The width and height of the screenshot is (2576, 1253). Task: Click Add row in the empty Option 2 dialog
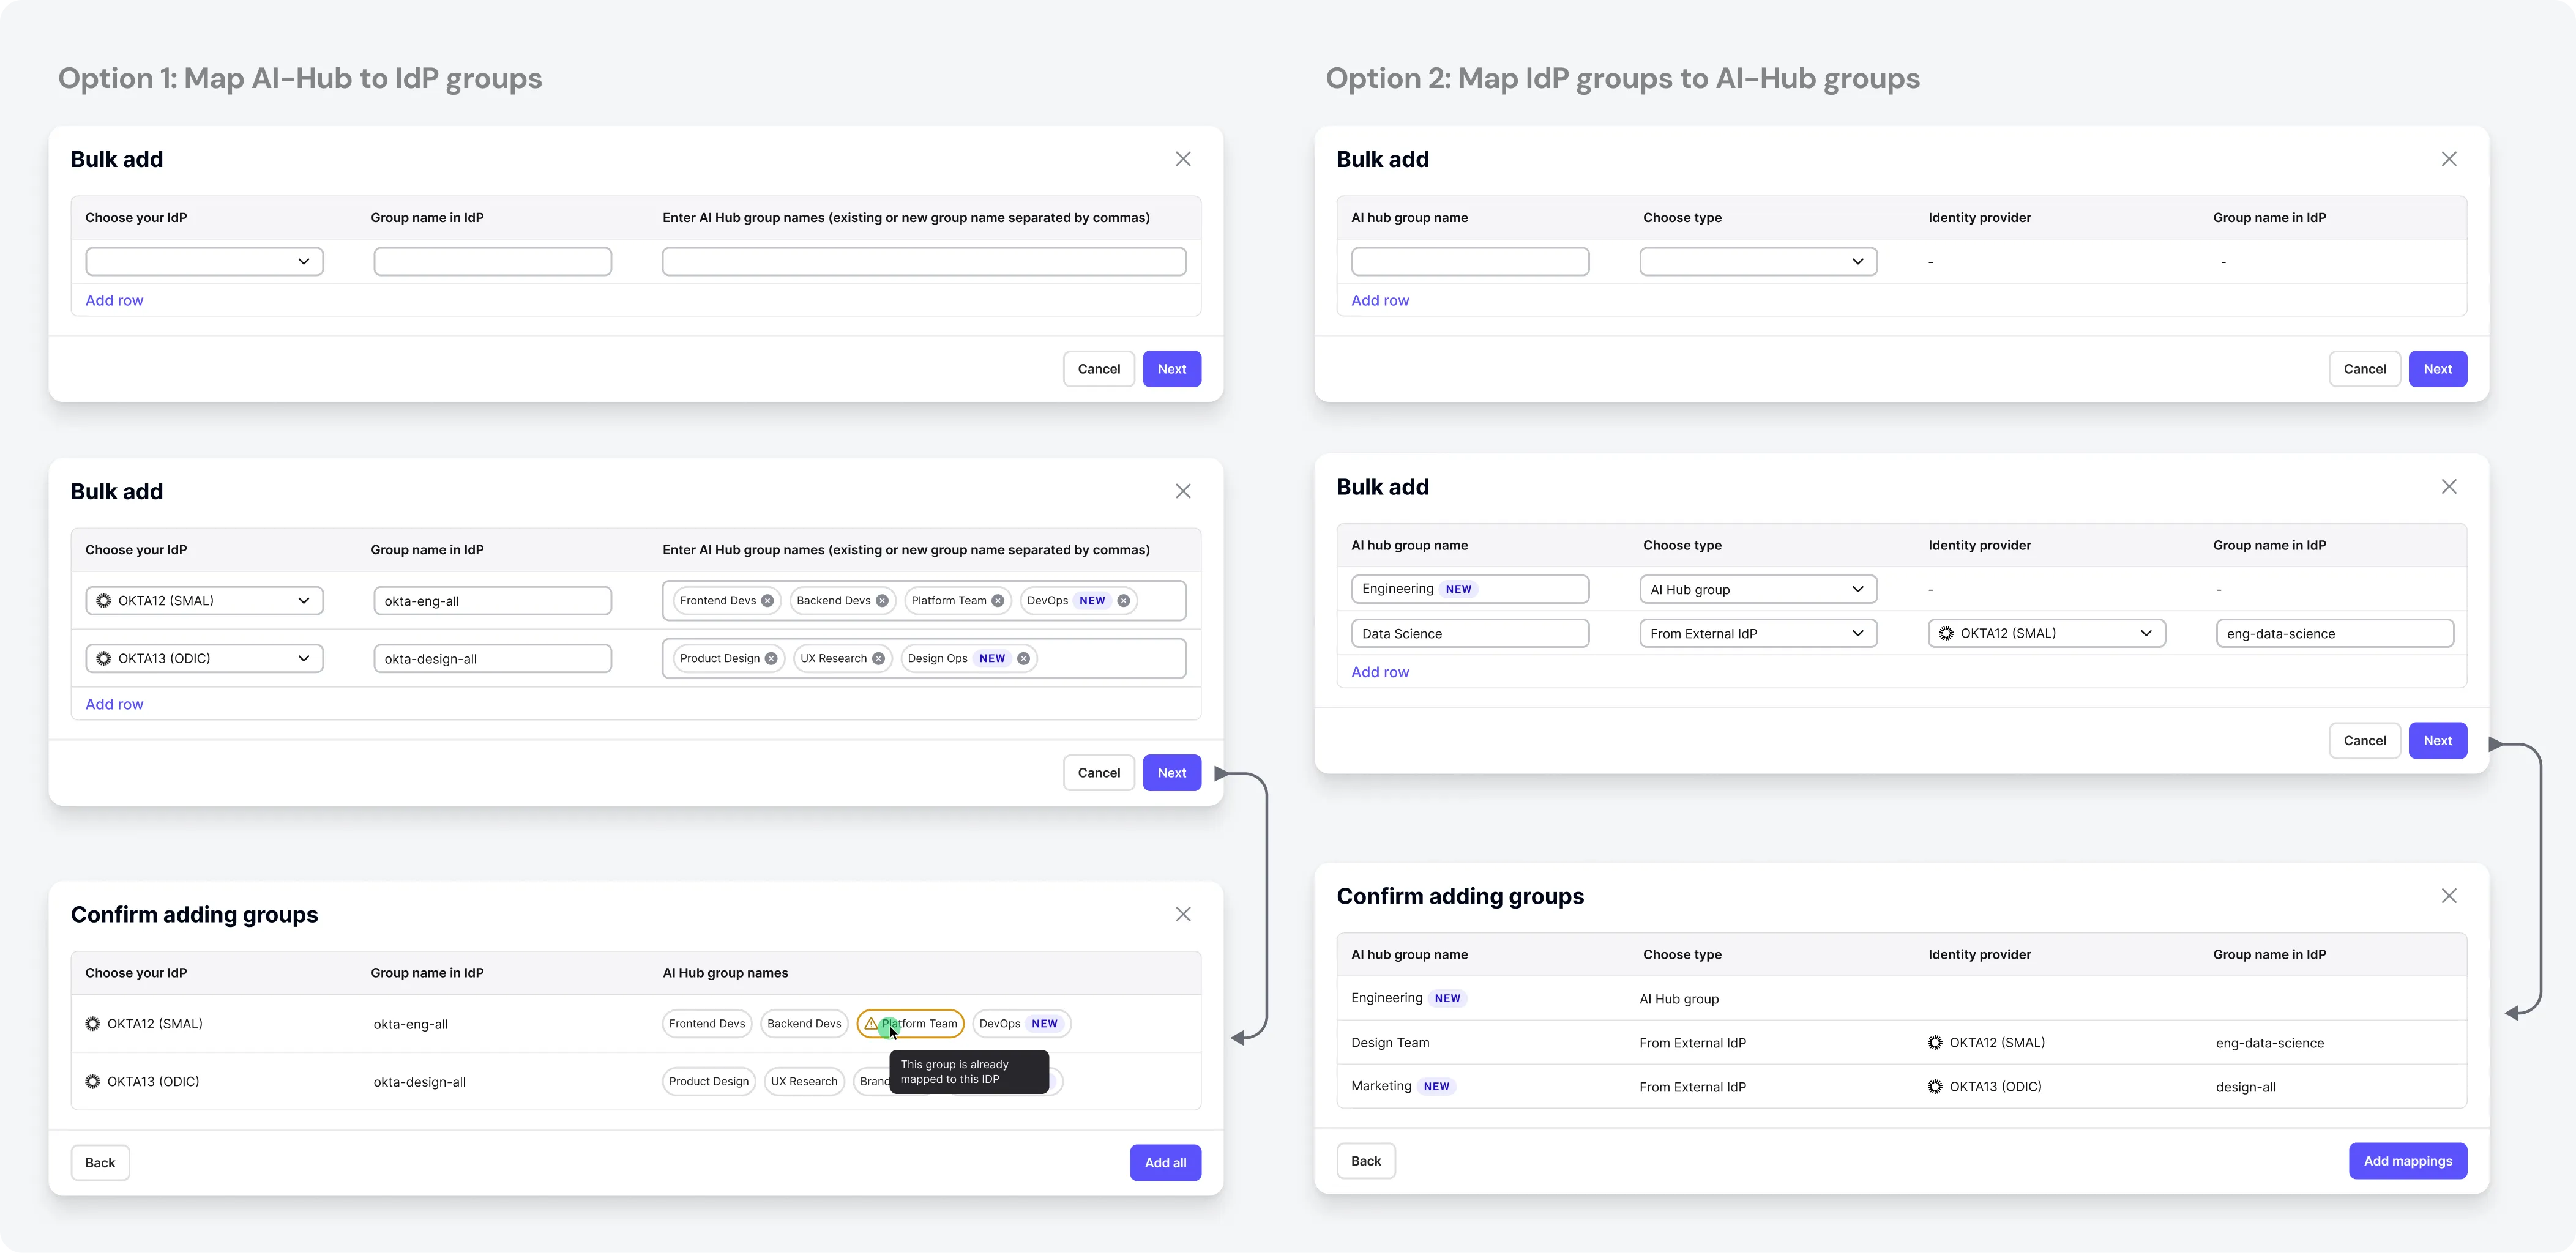pyautogui.click(x=1380, y=300)
